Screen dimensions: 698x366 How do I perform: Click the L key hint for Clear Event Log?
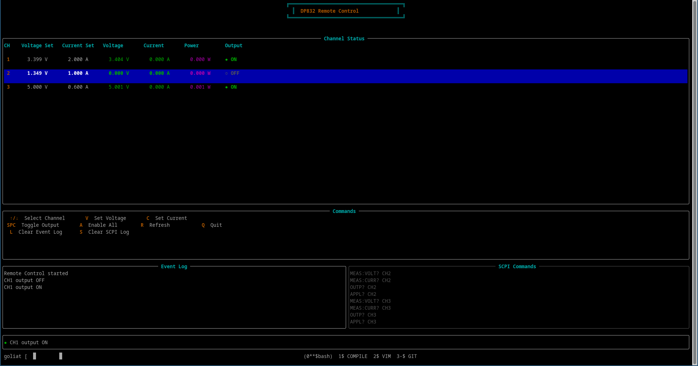click(x=11, y=232)
